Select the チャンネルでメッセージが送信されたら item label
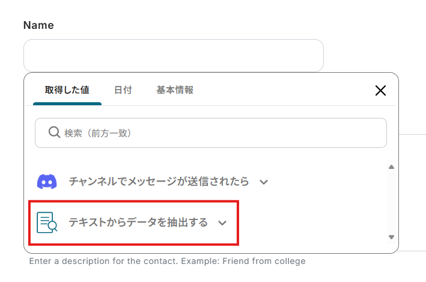 [160, 181]
